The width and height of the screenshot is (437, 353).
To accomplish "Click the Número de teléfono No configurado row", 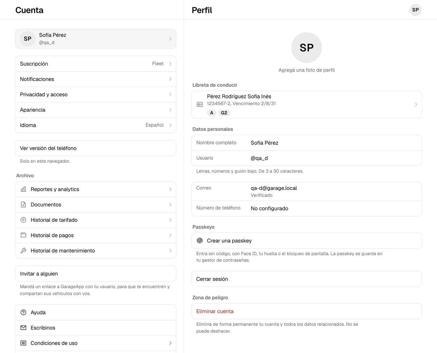I will tap(307, 209).
